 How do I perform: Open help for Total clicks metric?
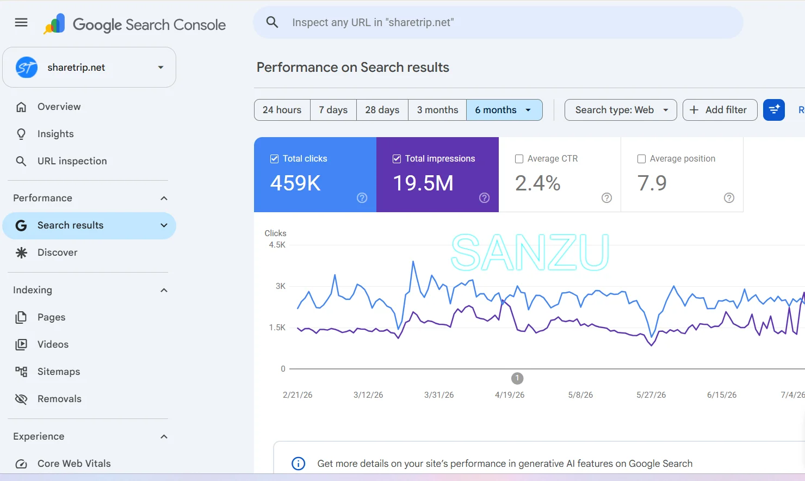(x=362, y=198)
